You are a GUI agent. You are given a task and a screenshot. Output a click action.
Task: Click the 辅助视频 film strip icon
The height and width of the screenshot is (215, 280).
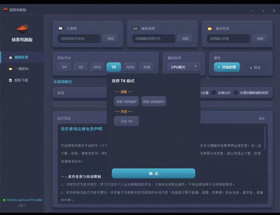point(135,28)
